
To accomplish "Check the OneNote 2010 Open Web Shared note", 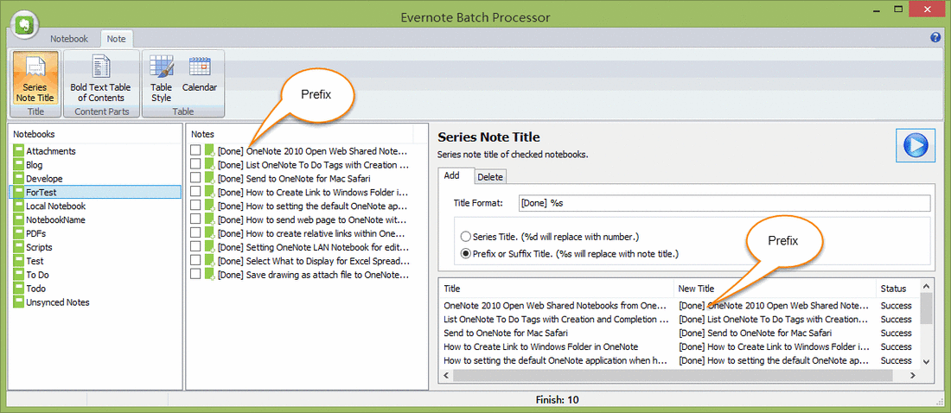I will (195, 149).
